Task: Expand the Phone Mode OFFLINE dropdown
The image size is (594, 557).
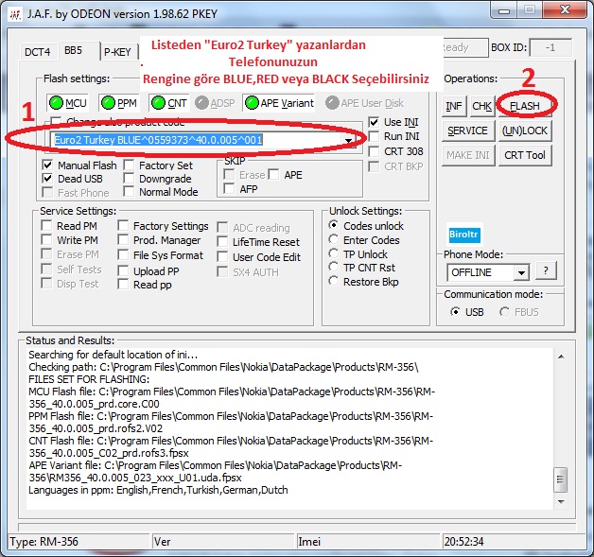Action: [x=521, y=272]
